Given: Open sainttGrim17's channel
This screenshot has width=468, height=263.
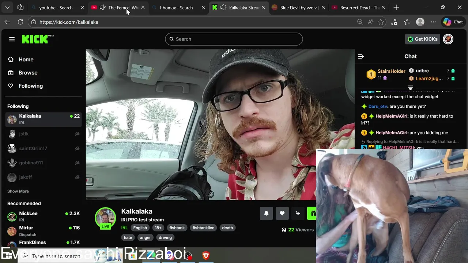Looking at the screenshot, I should coord(44,148).
